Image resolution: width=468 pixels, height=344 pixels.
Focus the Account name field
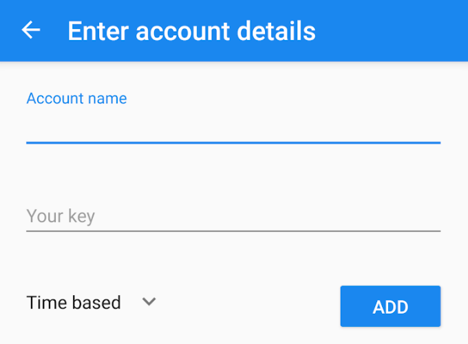[233, 127]
